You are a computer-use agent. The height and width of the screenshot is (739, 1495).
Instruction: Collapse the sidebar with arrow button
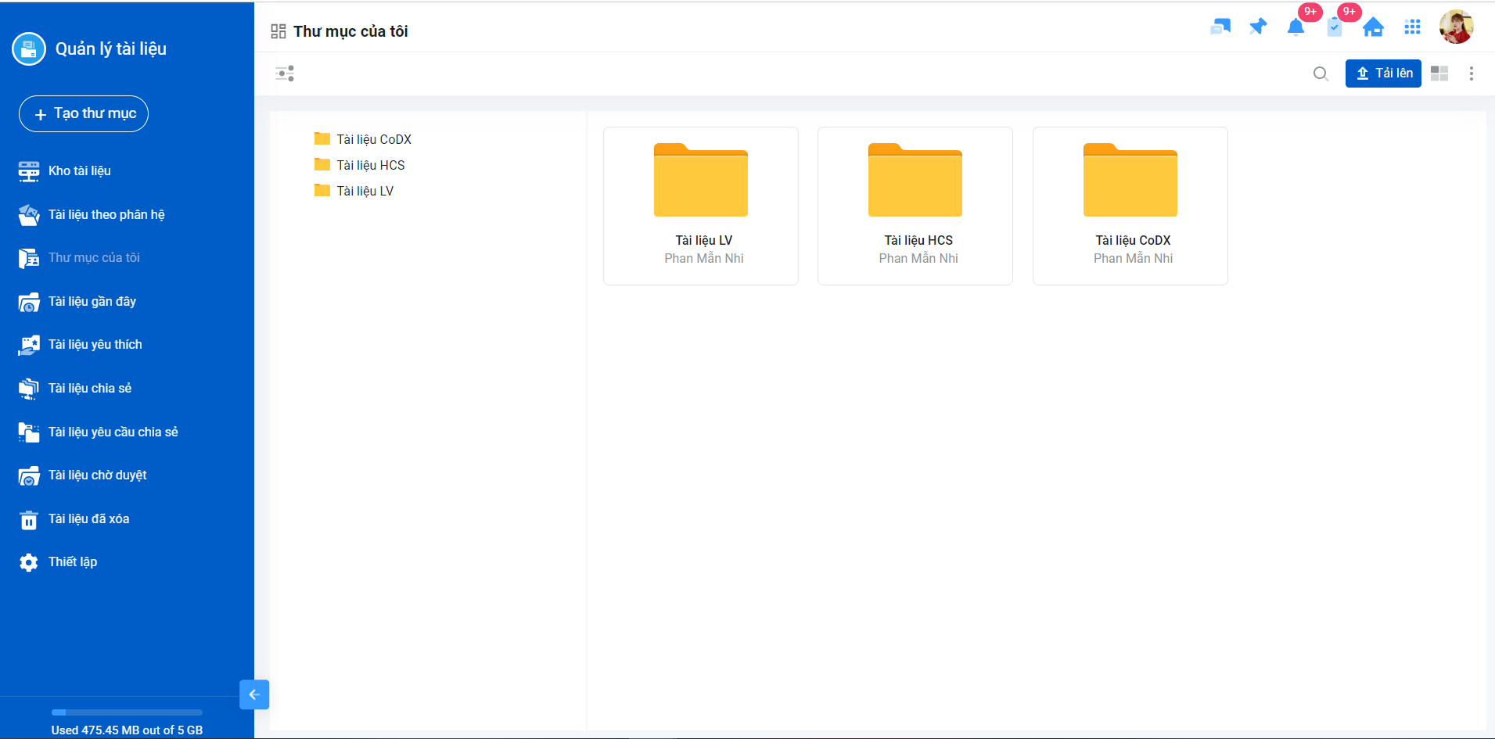[x=254, y=694]
